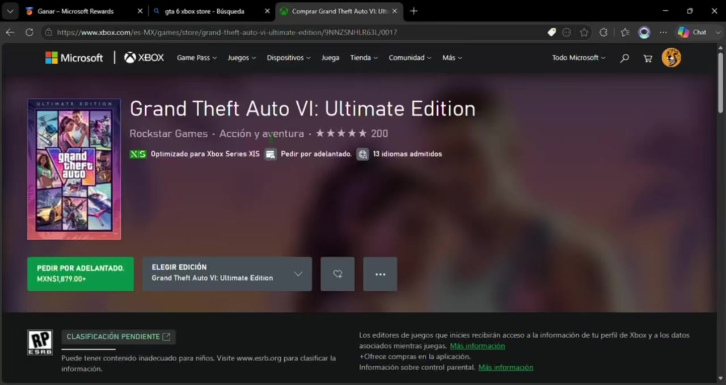Open the Juega menu item

click(x=330, y=57)
